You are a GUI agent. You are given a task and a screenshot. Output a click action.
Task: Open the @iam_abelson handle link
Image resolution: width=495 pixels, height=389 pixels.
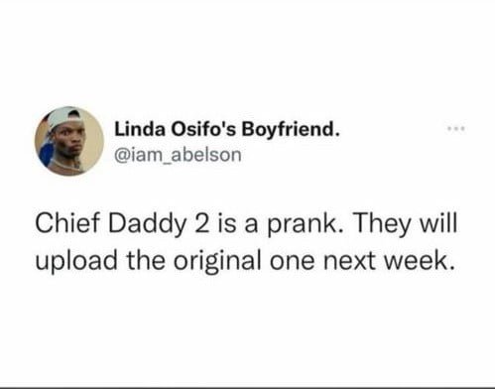pyautogui.click(x=178, y=155)
